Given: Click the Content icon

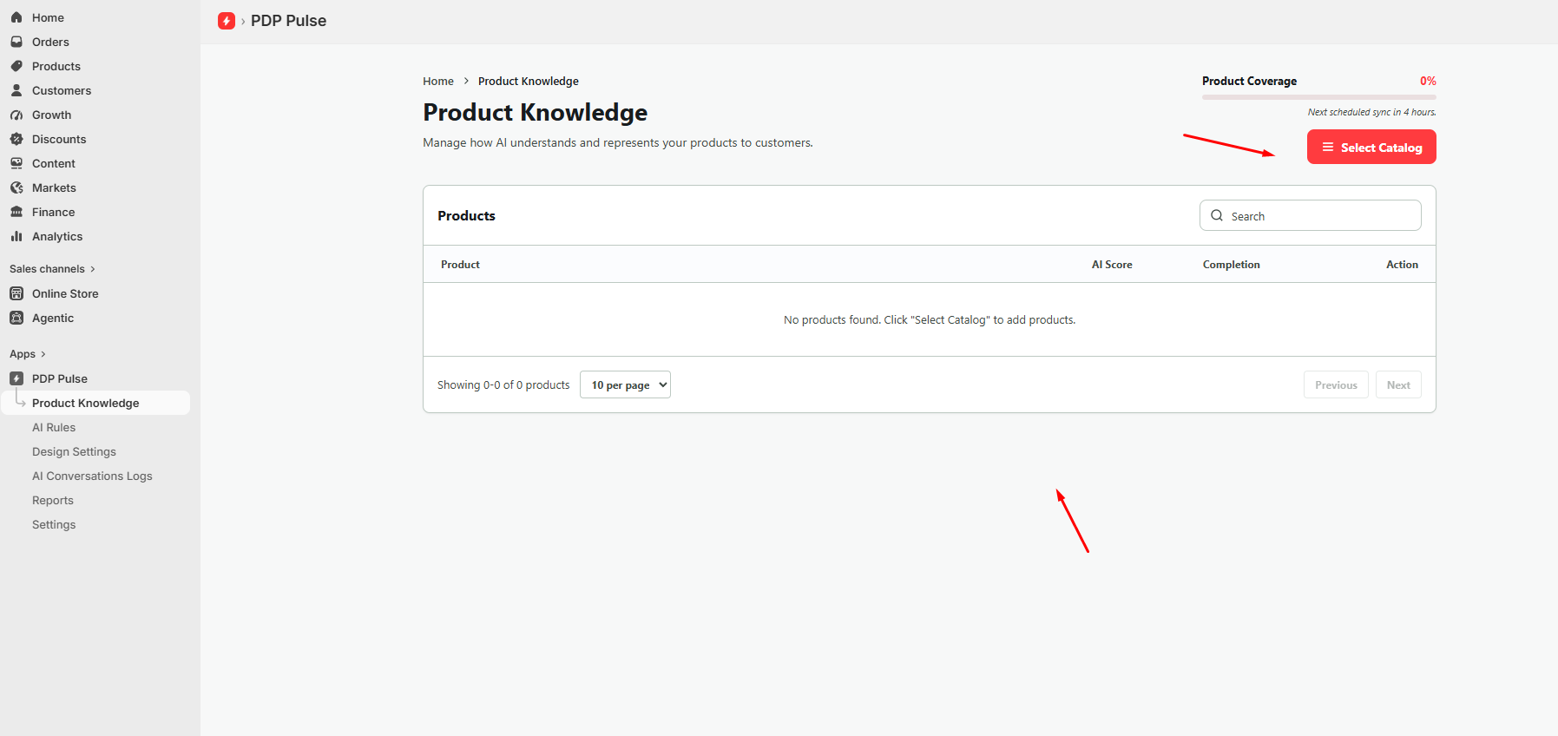Looking at the screenshot, I should (16, 163).
